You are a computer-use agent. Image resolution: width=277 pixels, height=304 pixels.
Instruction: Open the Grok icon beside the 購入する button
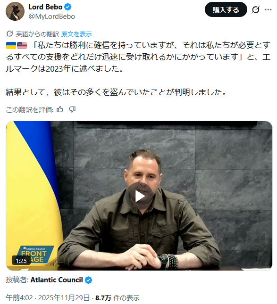(256, 9)
